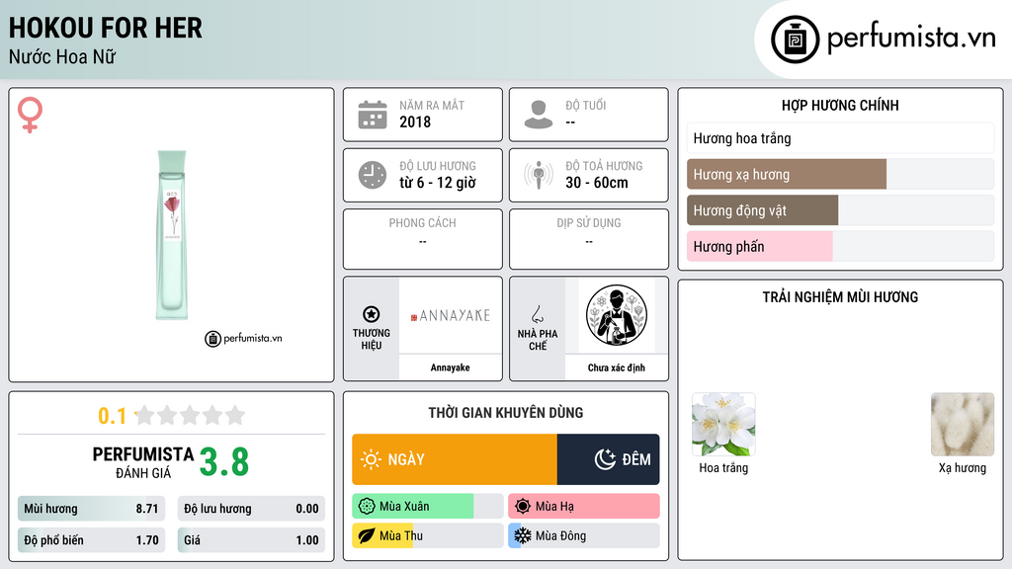
Task: Click the Mùa Đông season bar
Action: click(x=584, y=535)
